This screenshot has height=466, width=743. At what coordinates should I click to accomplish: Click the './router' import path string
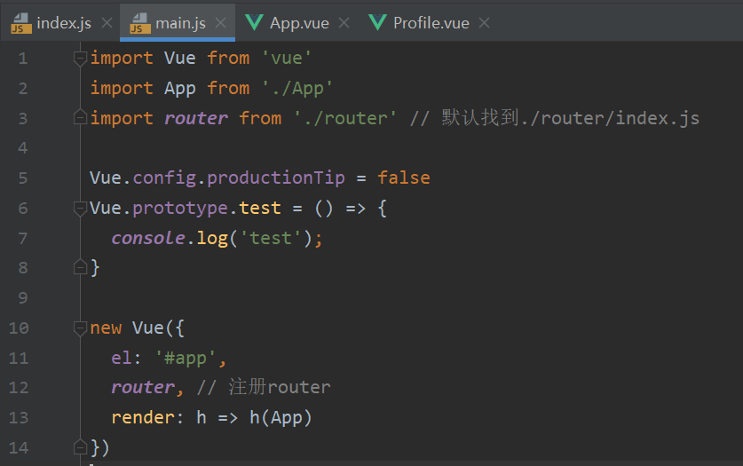[x=345, y=118]
